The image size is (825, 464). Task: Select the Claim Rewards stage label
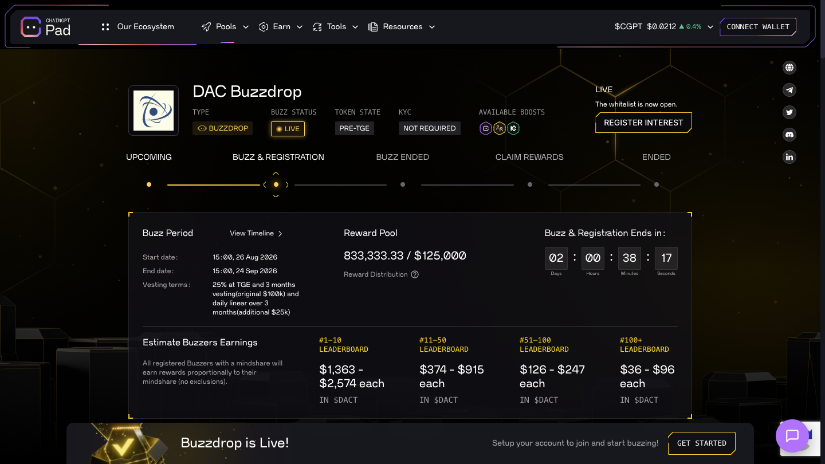(x=529, y=157)
